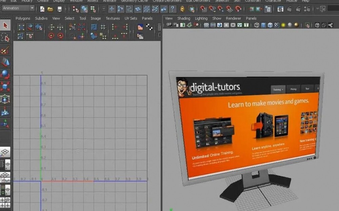The height and width of the screenshot is (211, 339).
Task: Toggle Select by Hierarchy mode
Action: tap(75, 9)
